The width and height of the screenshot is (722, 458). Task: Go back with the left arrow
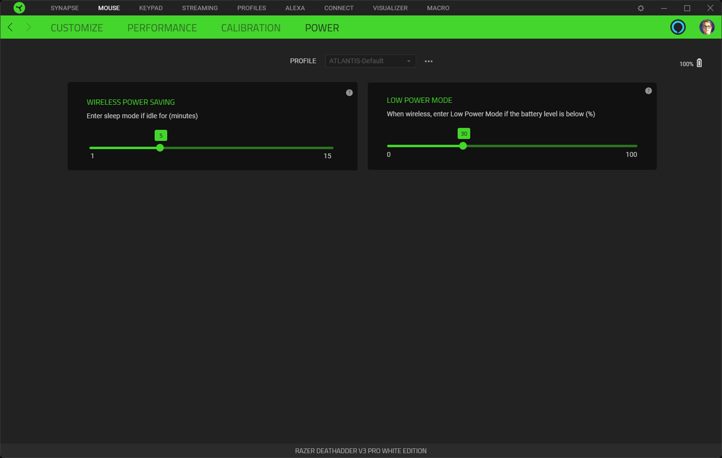point(10,27)
